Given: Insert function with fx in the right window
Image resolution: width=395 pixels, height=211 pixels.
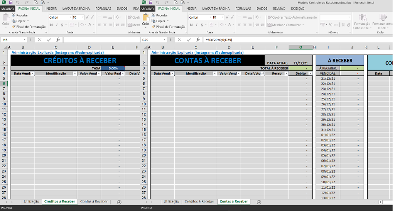Looking at the screenshot, I should point(198,40).
